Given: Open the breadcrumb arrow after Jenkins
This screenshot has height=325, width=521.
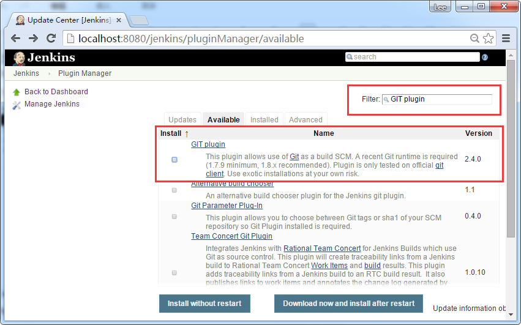Looking at the screenshot, I should pyautogui.click(x=49, y=73).
